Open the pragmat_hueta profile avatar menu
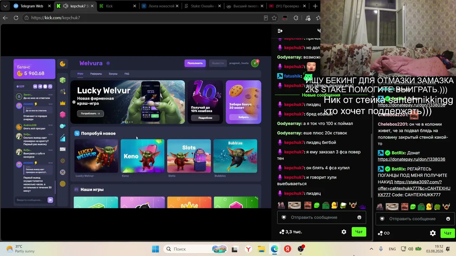The width and height of the screenshot is (456, 256). click(x=255, y=63)
